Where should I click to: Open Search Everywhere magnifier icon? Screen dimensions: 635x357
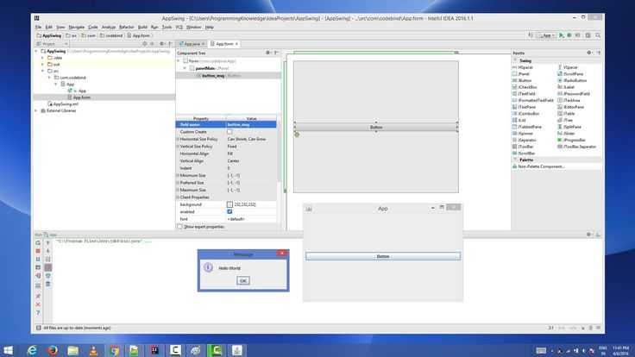[598, 35]
